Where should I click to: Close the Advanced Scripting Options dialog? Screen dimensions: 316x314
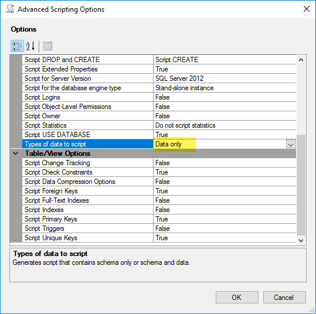[x=306, y=9]
